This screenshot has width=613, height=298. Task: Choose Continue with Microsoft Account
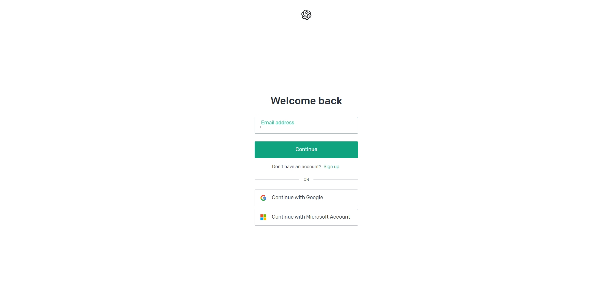306,217
